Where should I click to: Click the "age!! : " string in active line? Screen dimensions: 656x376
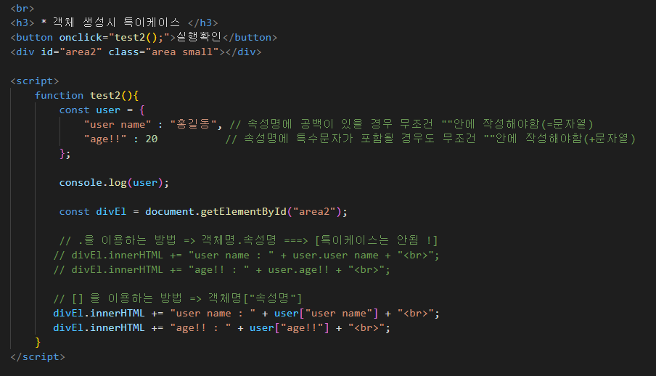(x=200, y=328)
